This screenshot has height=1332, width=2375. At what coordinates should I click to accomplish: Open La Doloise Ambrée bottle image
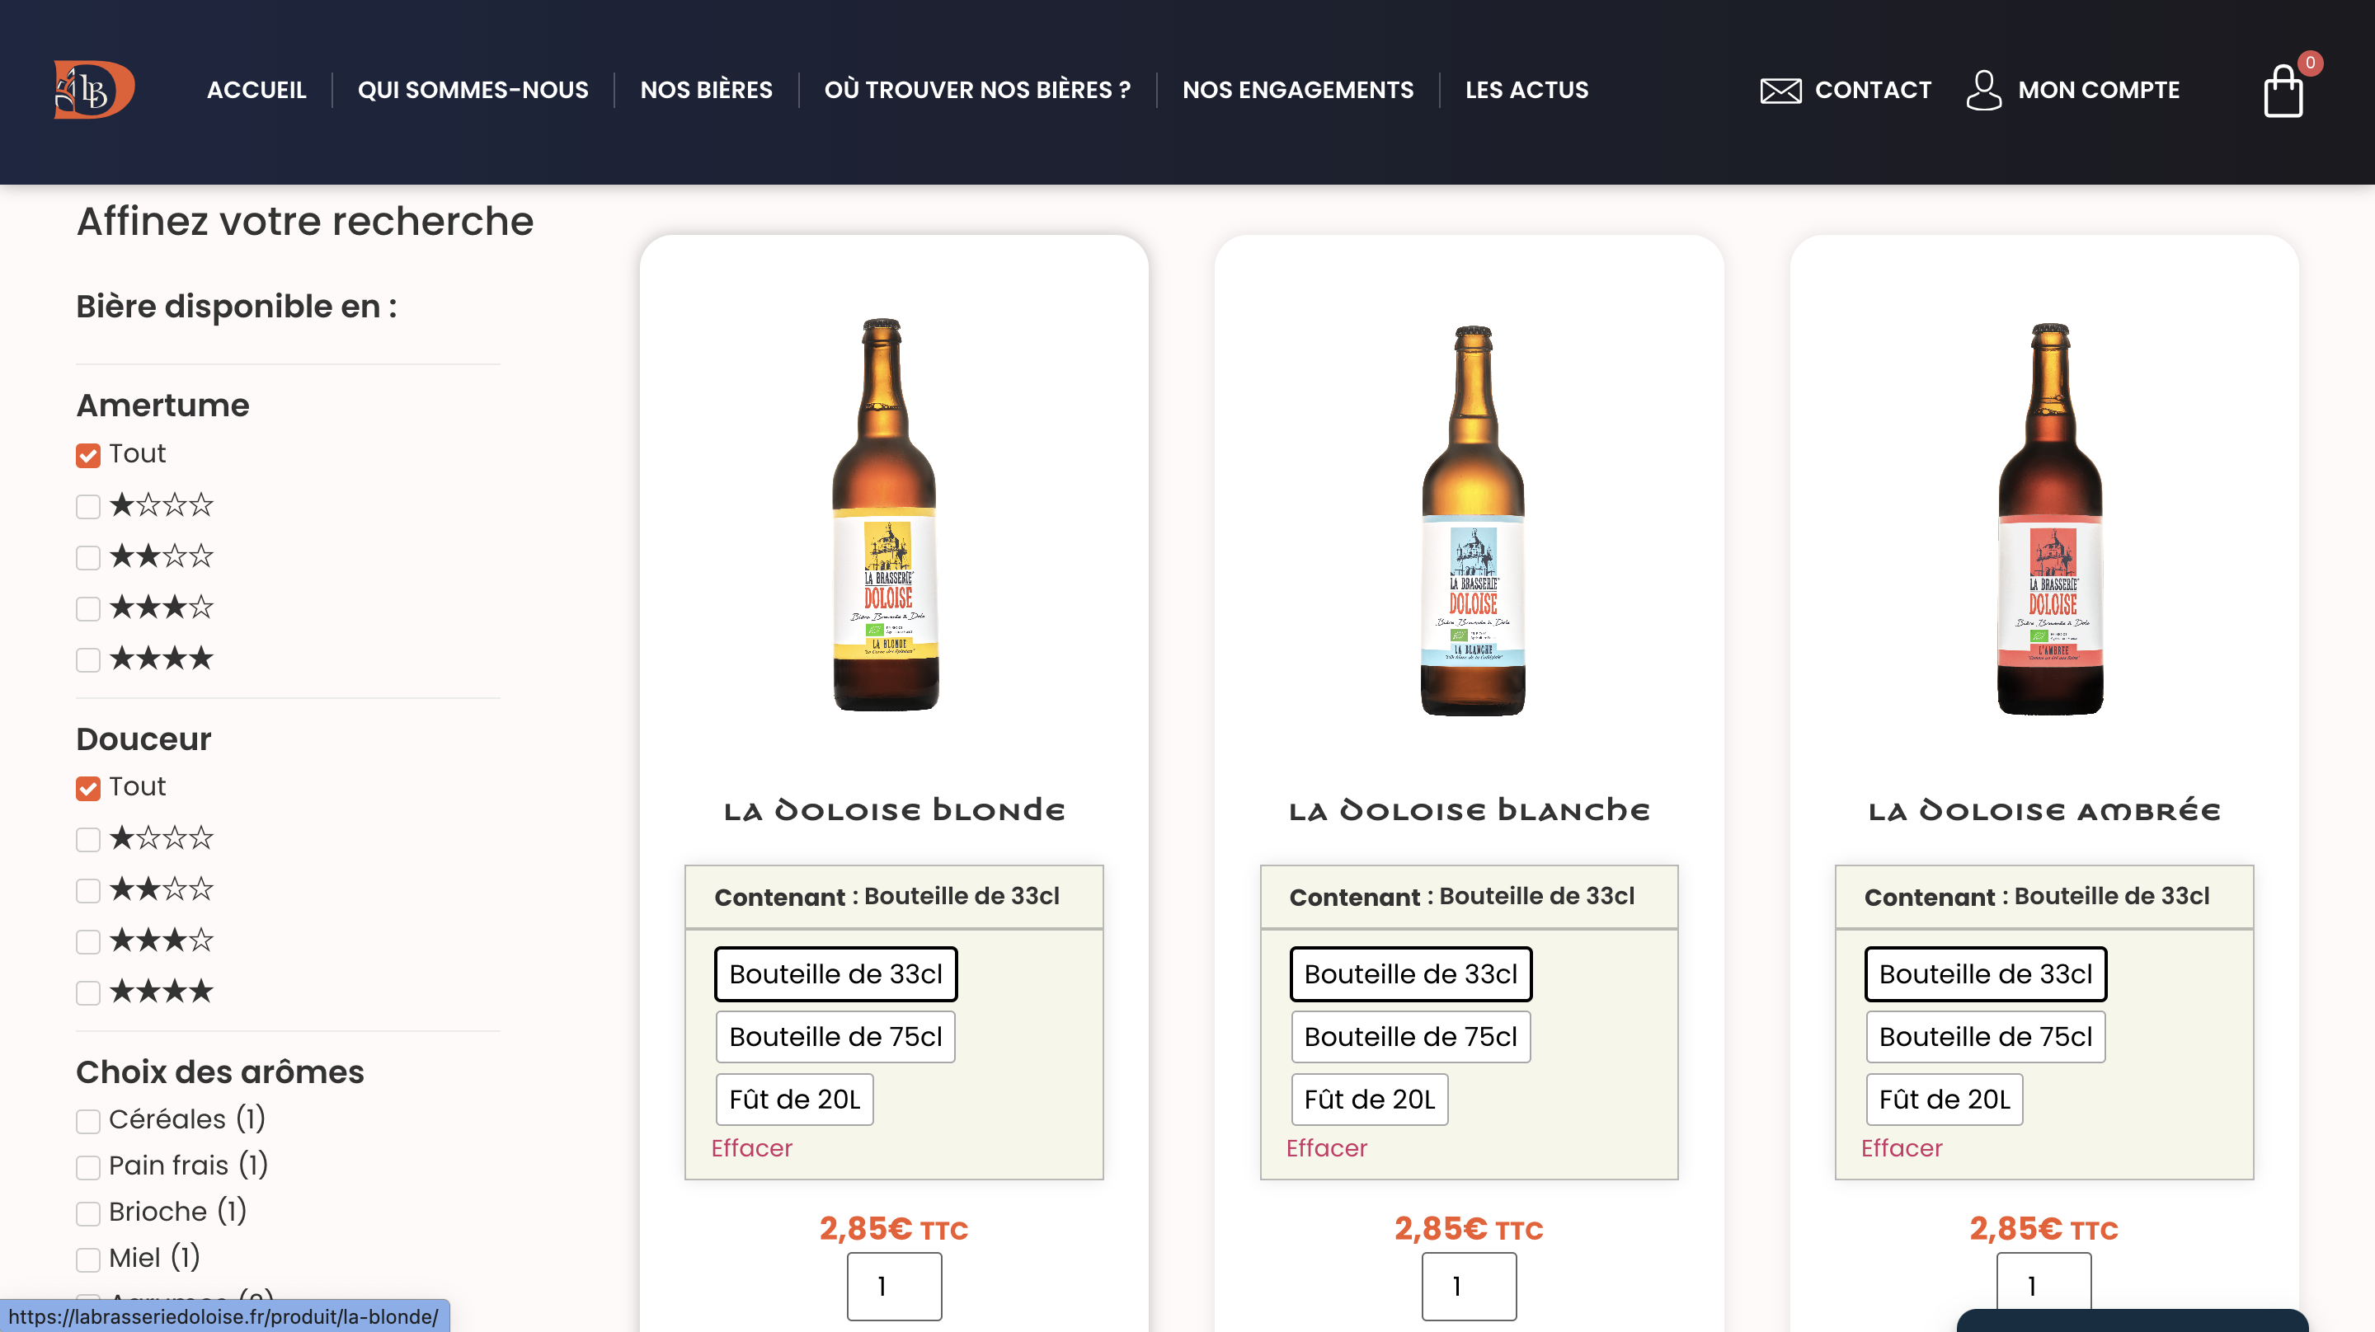click(2049, 519)
